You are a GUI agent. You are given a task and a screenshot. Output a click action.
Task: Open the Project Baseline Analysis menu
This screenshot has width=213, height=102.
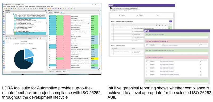coord(42,6)
